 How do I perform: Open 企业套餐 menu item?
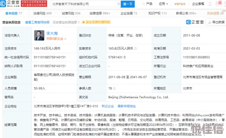[x=198, y=4]
